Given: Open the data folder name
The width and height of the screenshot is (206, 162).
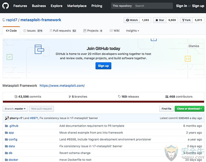Looking at the screenshot, I should pyautogui.click(x=12, y=146).
